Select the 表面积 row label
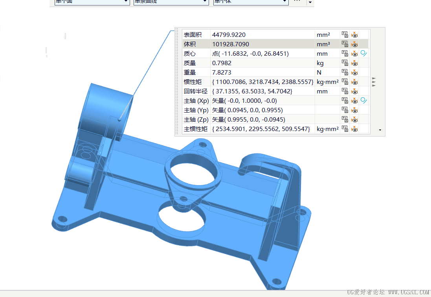Image resolution: width=431 pixels, height=297 pixels. (x=193, y=35)
